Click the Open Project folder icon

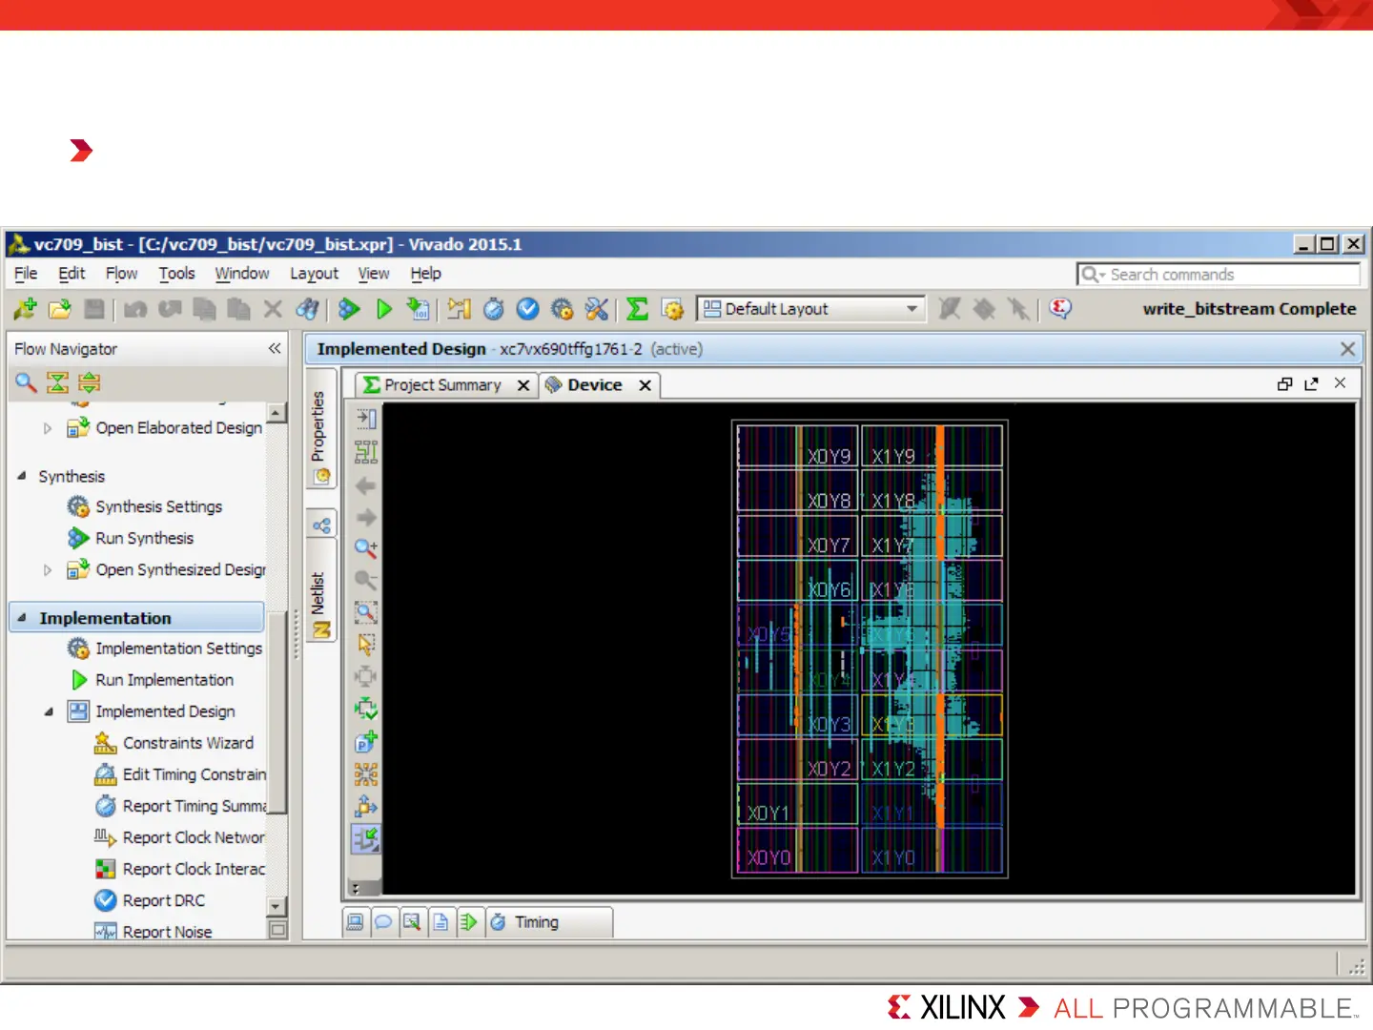coord(60,309)
